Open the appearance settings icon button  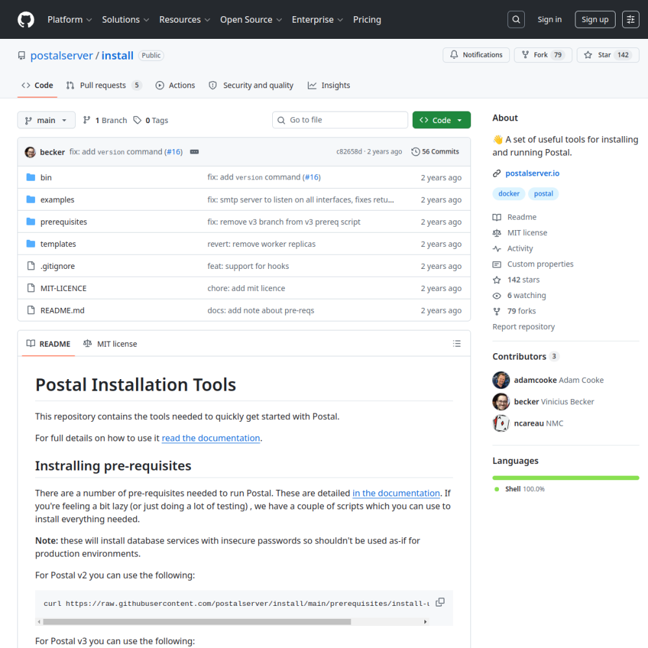pos(631,19)
